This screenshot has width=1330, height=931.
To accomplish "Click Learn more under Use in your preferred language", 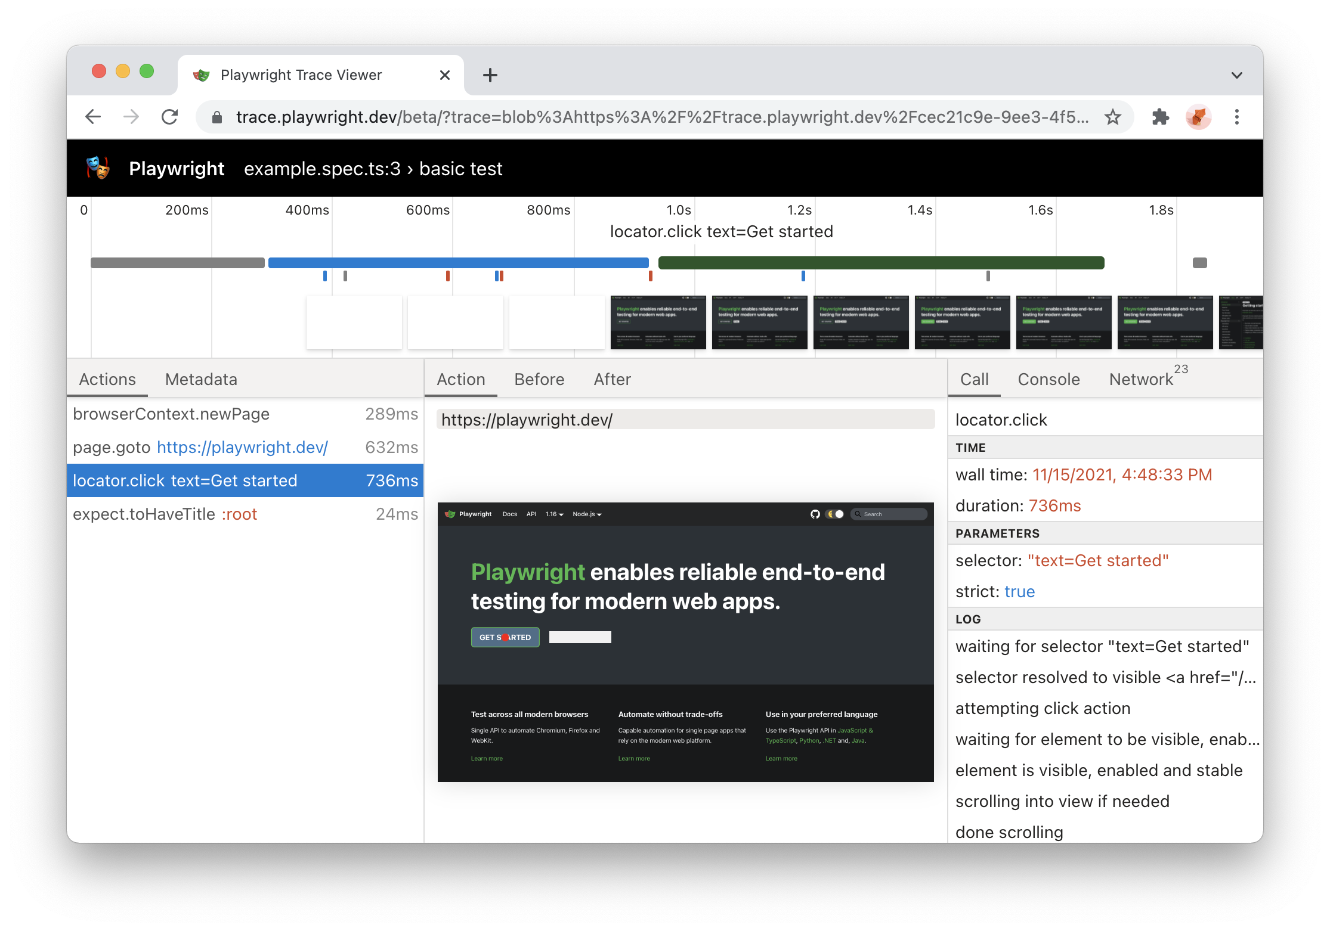I will coord(781,758).
